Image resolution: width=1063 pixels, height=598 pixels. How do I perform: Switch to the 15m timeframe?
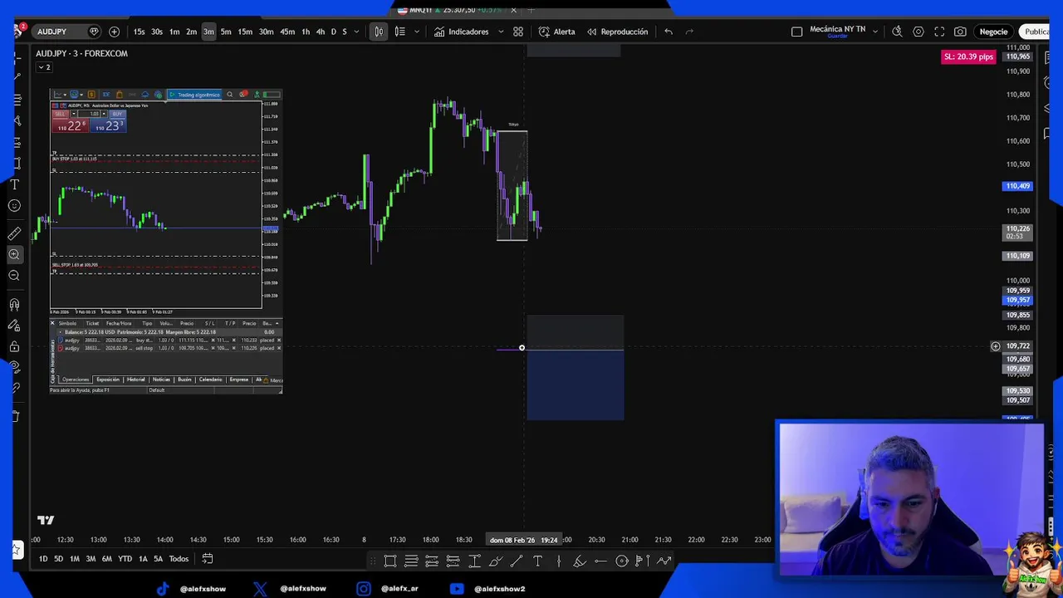(x=245, y=32)
